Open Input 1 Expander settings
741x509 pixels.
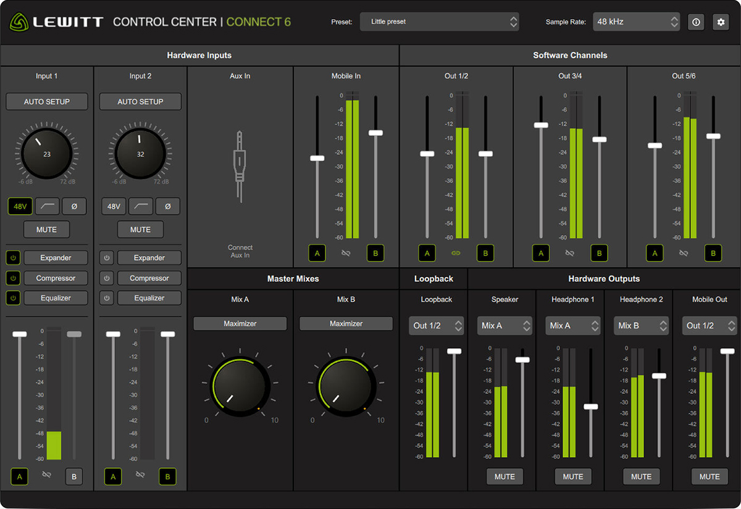coord(56,258)
